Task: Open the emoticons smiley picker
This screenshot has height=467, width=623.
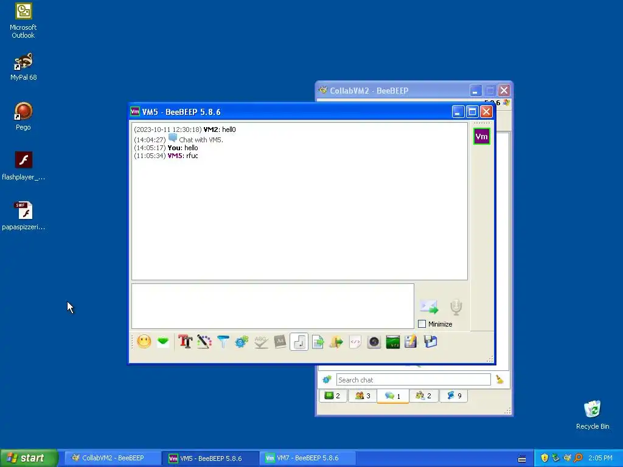Action: pos(144,342)
